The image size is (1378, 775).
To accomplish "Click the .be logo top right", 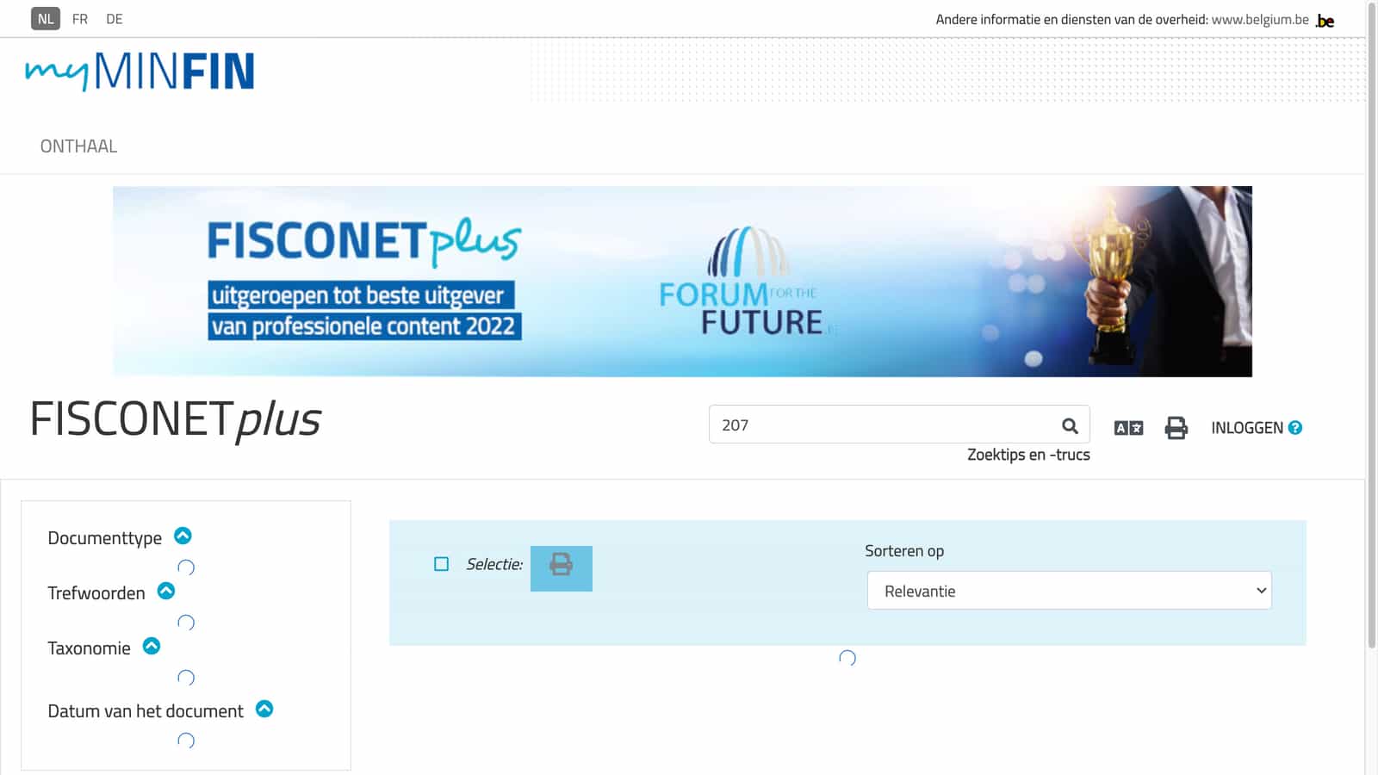I will pyautogui.click(x=1325, y=19).
